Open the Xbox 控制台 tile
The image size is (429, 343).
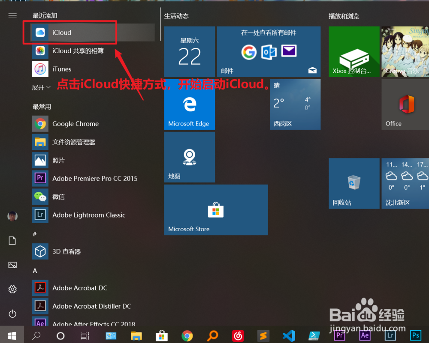(x=354, y=52)
